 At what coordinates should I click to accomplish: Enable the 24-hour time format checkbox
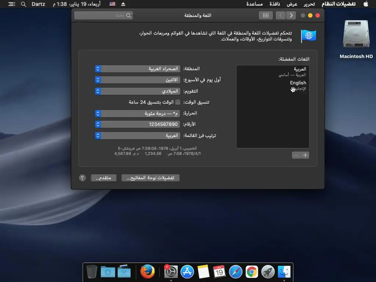(178, 102)
